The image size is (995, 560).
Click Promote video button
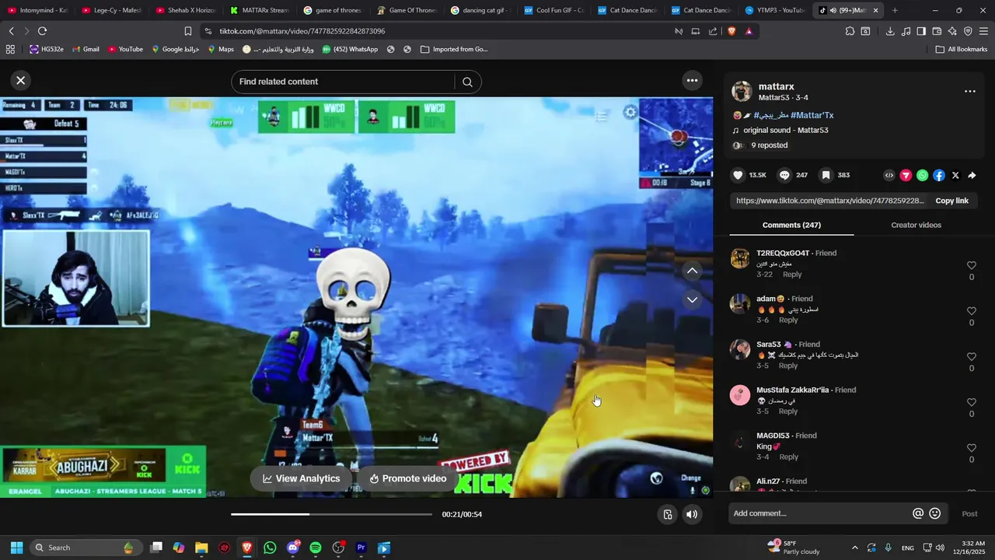(408, 478)
